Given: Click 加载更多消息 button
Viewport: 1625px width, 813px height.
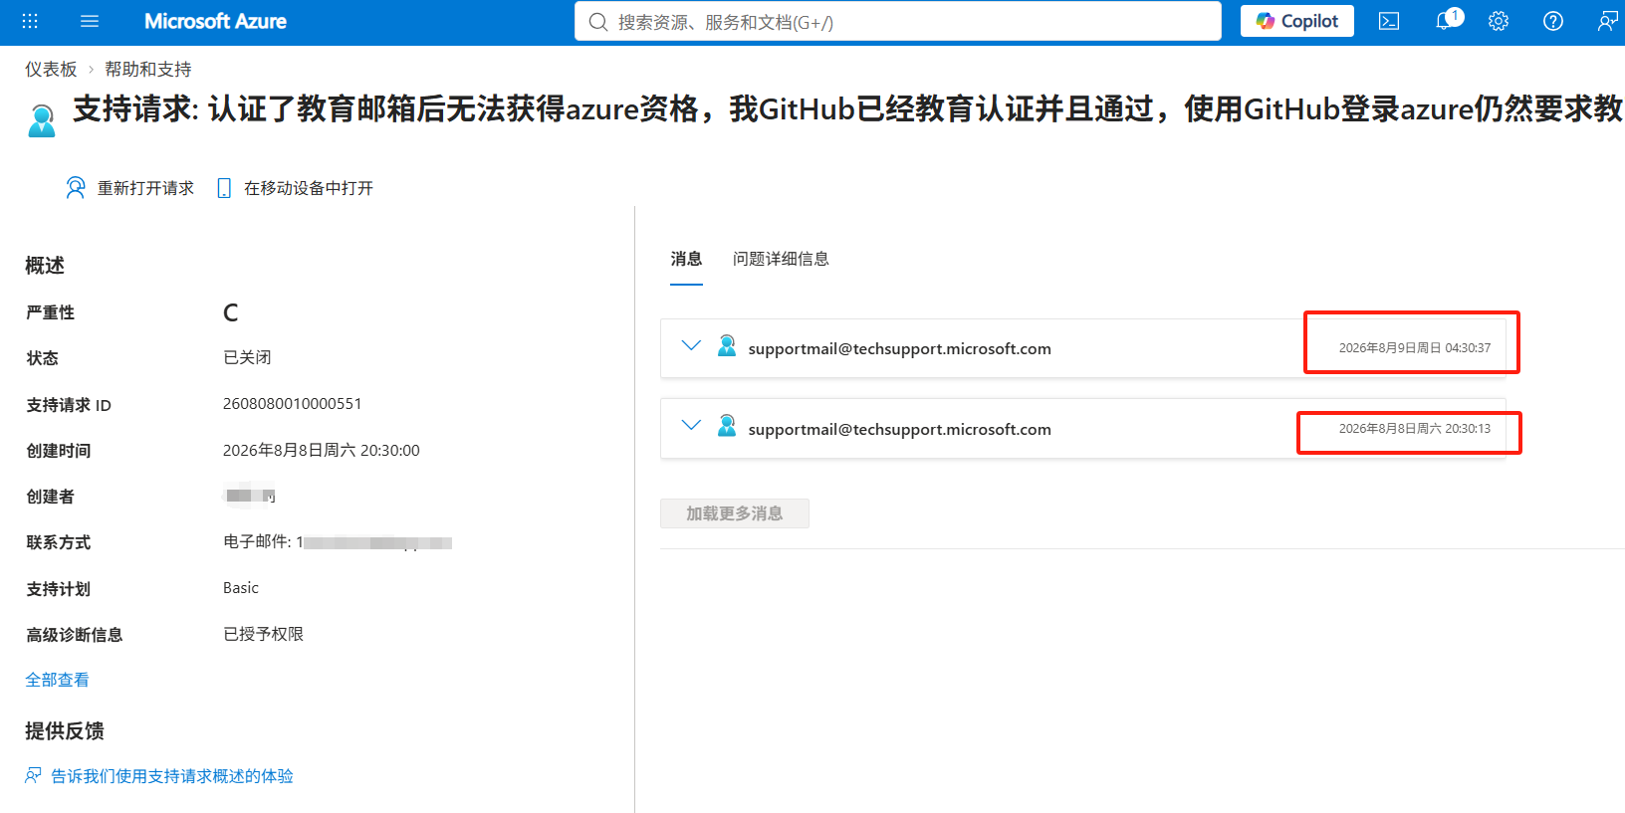Looking at the screenshot, I should pos(735,513).
